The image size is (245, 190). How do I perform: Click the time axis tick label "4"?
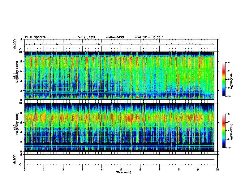click(x=102, y=170)
